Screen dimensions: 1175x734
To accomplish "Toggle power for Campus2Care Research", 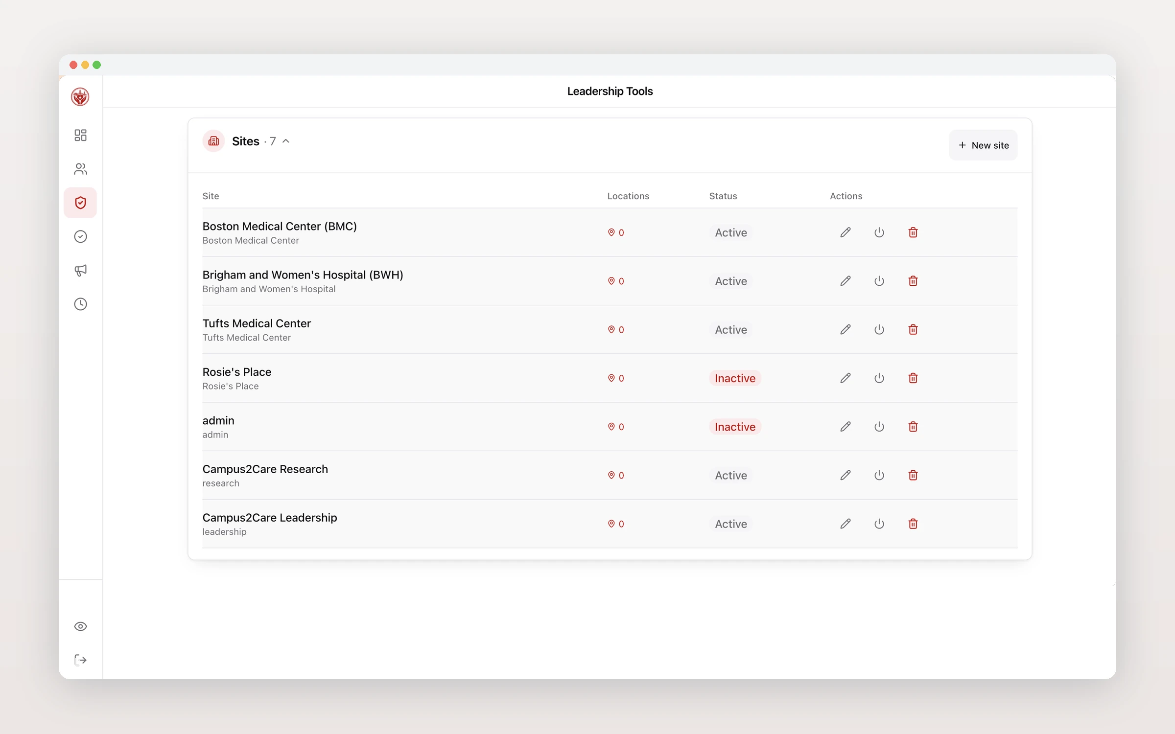I will [x=879, y=475].
